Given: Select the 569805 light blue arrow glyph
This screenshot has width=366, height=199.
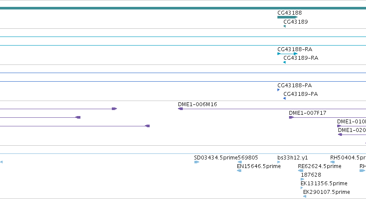Looking at the screenshot, I should (x=240, y=162).
